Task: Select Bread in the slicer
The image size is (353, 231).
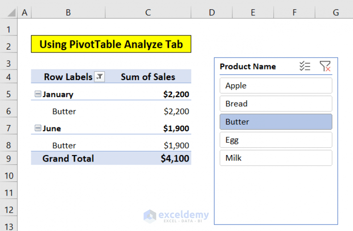Action: (x=276, y=104)
